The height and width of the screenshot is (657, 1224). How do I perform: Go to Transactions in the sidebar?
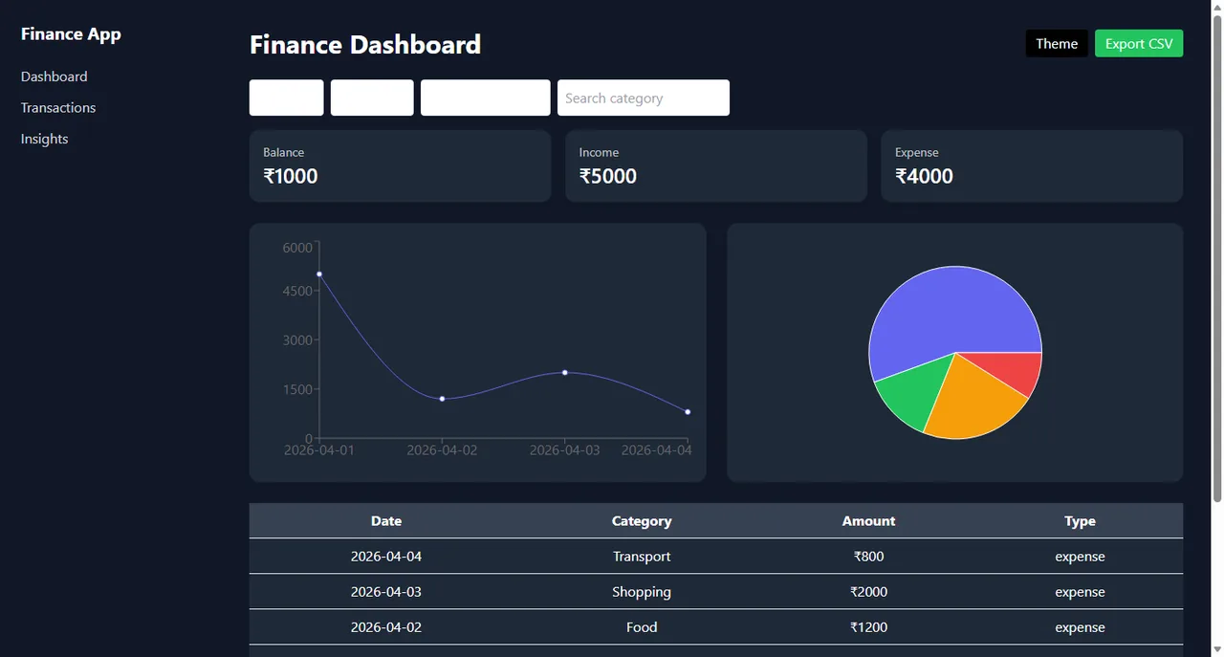[58, 108]
